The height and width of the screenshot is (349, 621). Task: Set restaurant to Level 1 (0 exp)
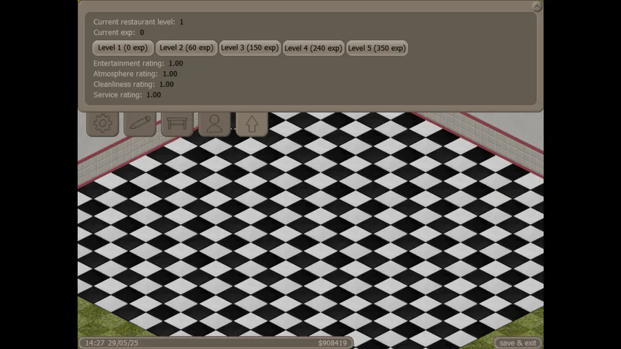(123, 48)
